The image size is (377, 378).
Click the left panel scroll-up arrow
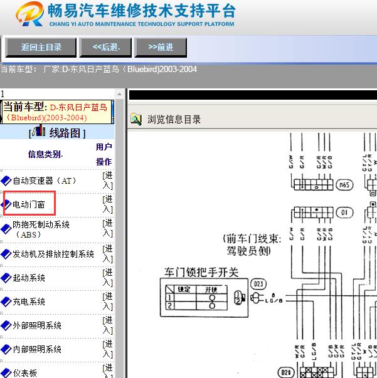point(119,94)
